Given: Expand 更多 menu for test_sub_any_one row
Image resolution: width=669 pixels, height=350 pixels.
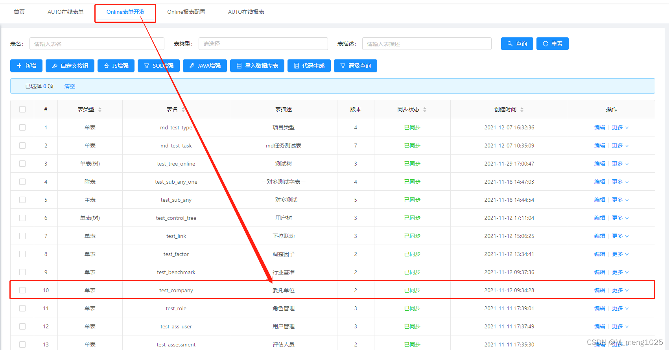Looking at the screenshot, I should coord(620,182).
